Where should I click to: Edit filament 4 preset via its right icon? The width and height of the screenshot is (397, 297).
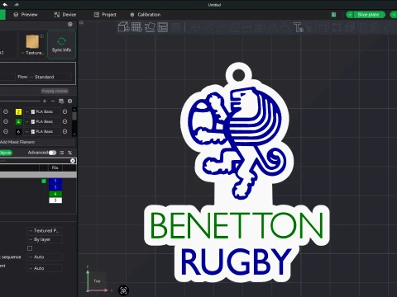tap(65, 121)
